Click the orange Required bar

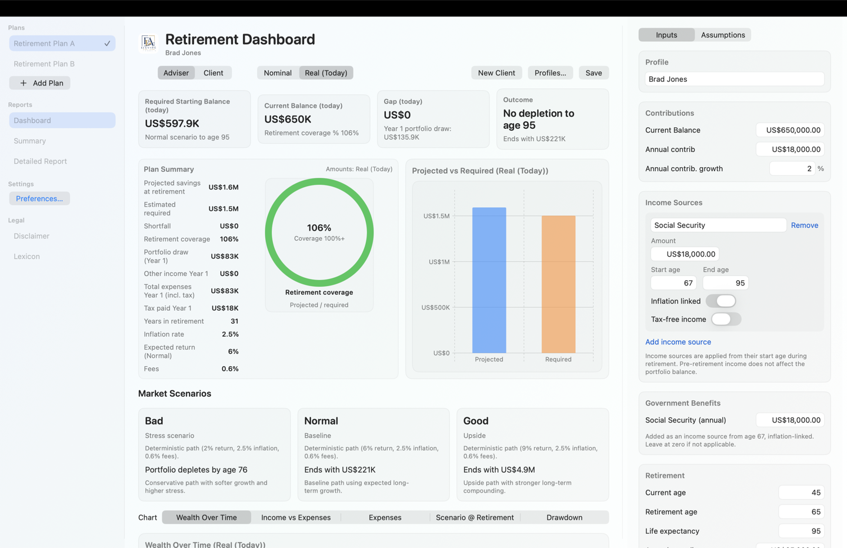pos(559,284)
